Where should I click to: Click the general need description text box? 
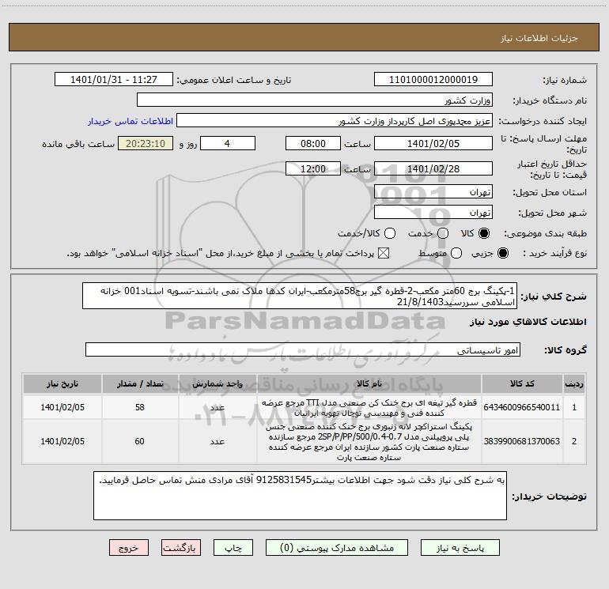coord(300,296)
